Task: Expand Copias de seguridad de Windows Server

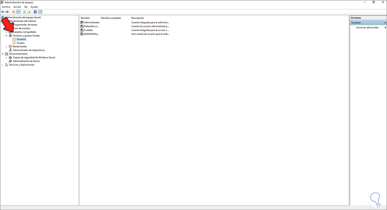Action: [6, 58]
